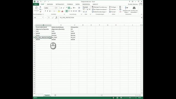Open the Zellen group's Format dropdown
The height and width of the screenshot is (99, 176).
tap(113, 12)
